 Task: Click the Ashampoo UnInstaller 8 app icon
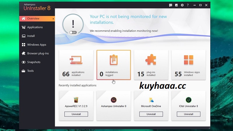click(114, 100)
